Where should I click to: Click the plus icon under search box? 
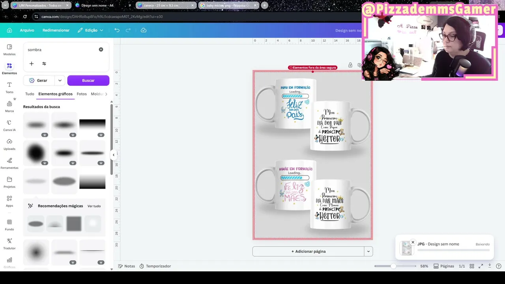(x=32, y=64)
